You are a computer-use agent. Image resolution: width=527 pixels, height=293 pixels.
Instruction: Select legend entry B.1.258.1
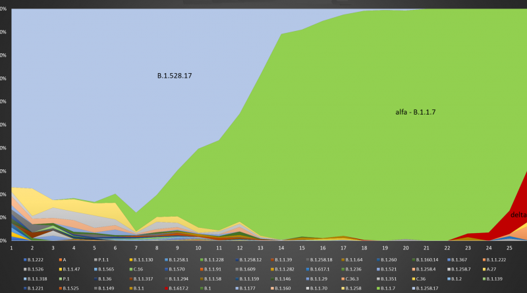point(177,259)
